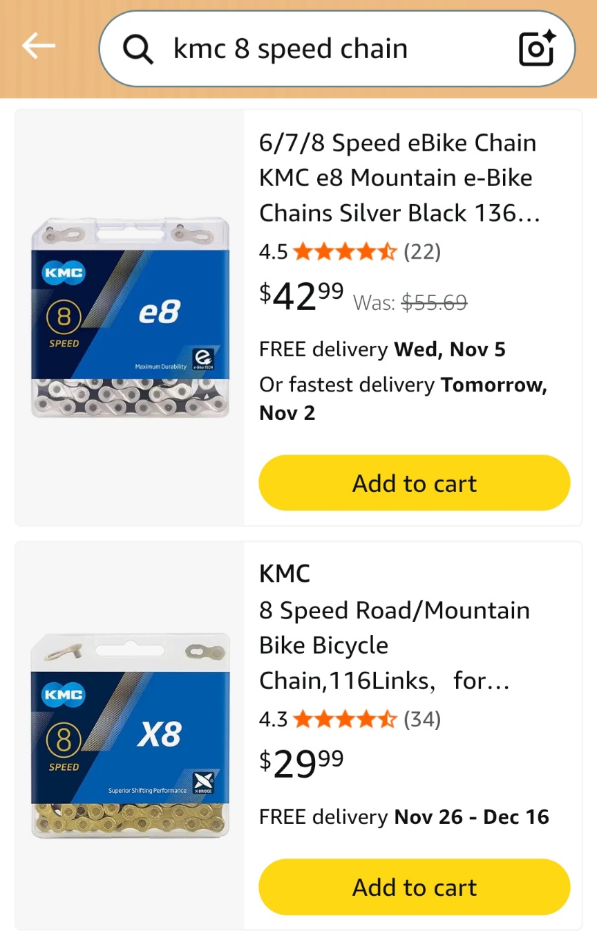Click the star rating of the X8 chain
Image resolution: width=597 pixels, height=934 pixels.
(344, 720)
